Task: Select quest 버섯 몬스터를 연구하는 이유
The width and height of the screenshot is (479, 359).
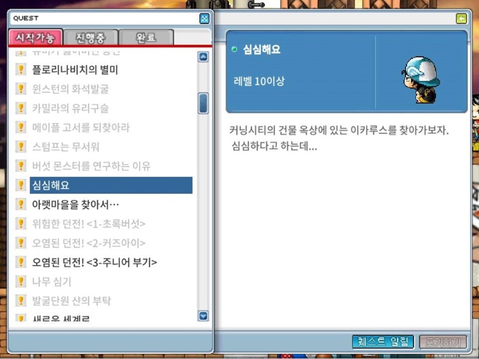Action: (x=91, y=165)
